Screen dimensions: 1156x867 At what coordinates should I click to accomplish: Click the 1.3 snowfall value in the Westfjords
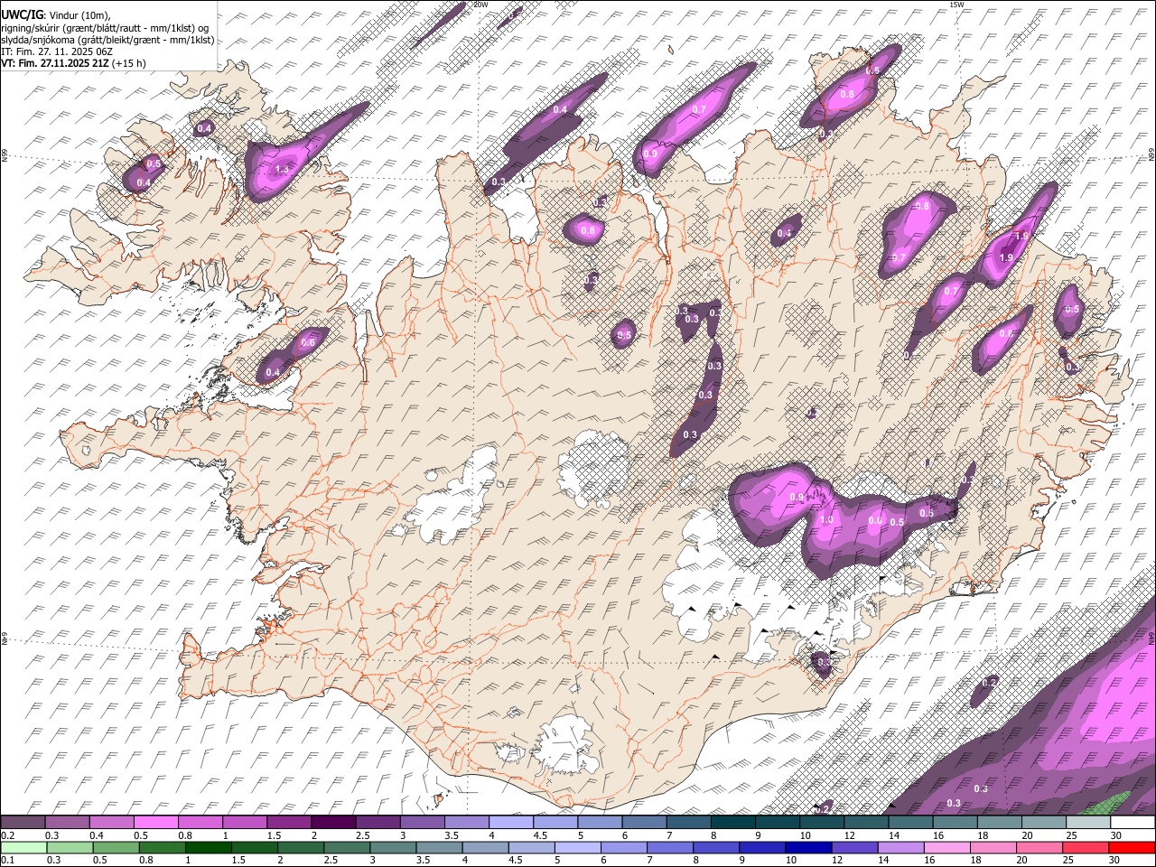pos(282,169)
